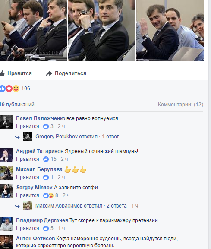Open Андрей Татаринов's profile name link
The height and width of the screenshot is (249, 211).
click(x=40, y=151)
